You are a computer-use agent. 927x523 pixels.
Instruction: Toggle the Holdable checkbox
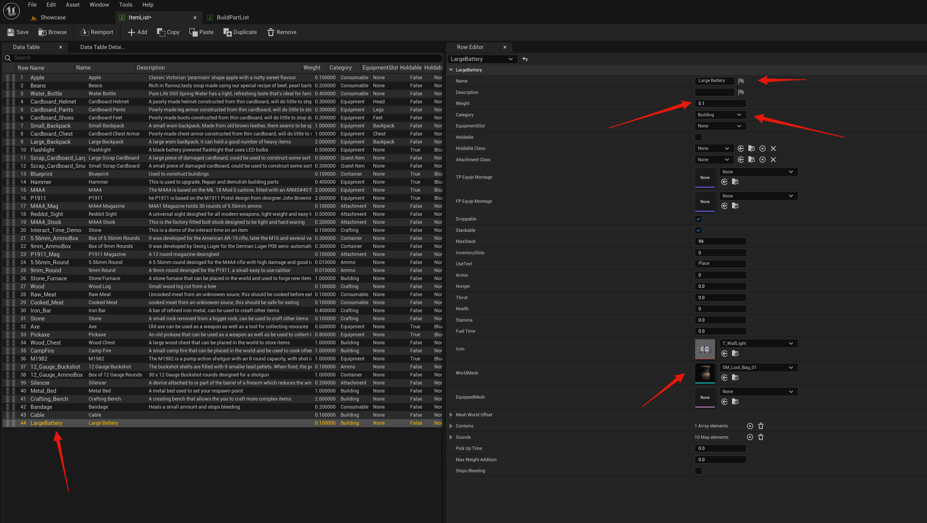click(x=698, y=137)
